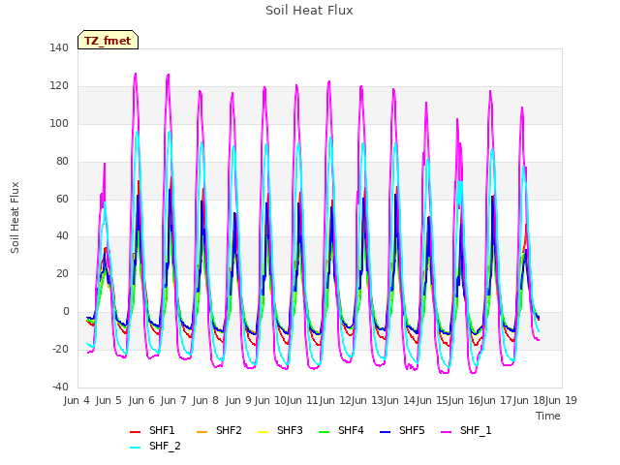The width and height of the screenshot is (620, 465).
Task: Click the 40 y-axis tick label
Action: 62,236
